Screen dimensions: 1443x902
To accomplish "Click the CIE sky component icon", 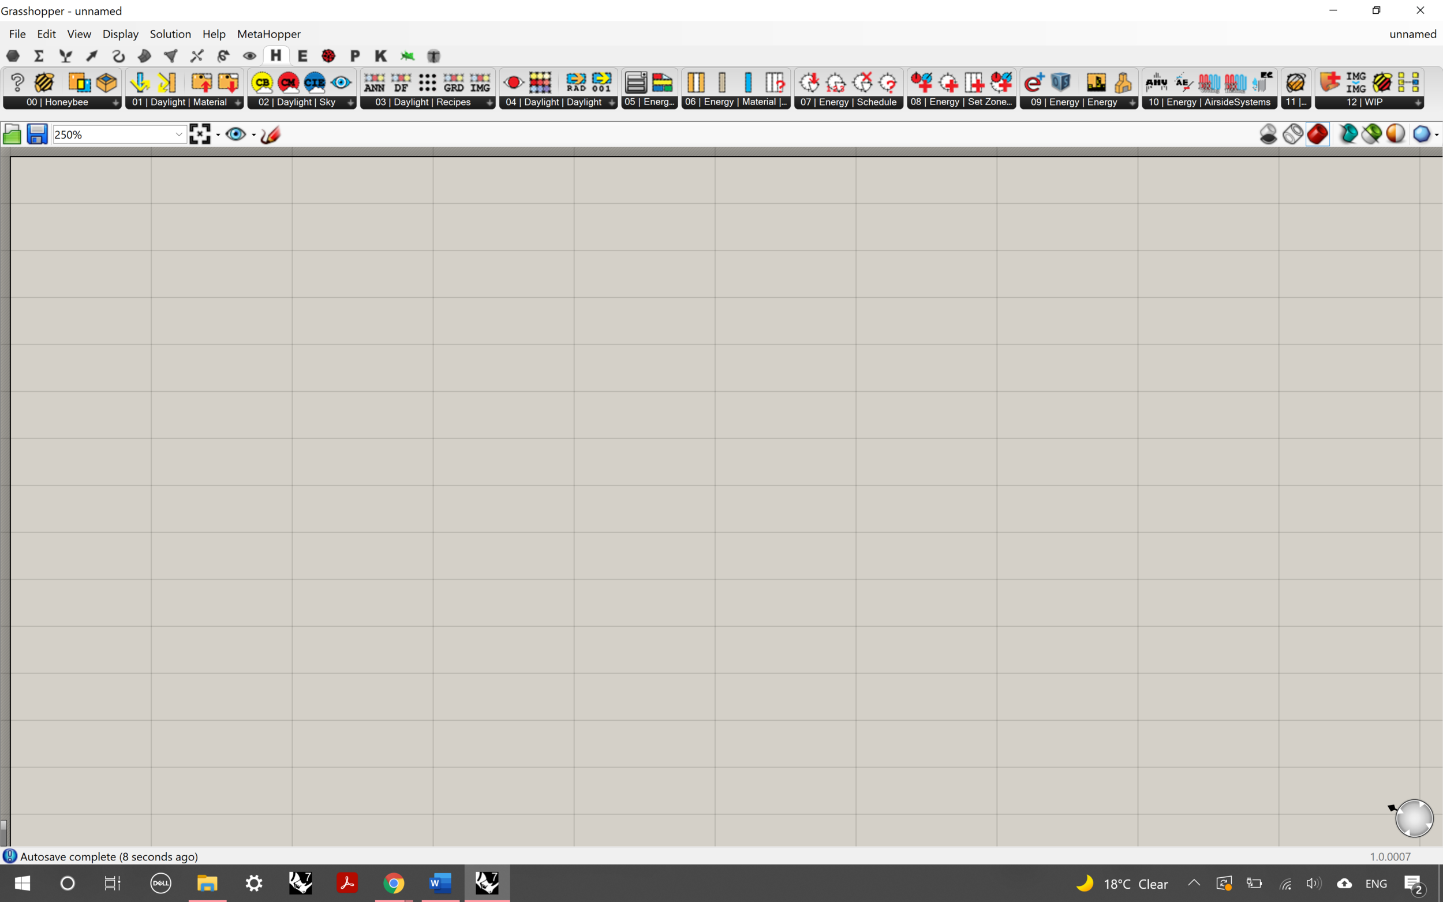I will [315, 83].
